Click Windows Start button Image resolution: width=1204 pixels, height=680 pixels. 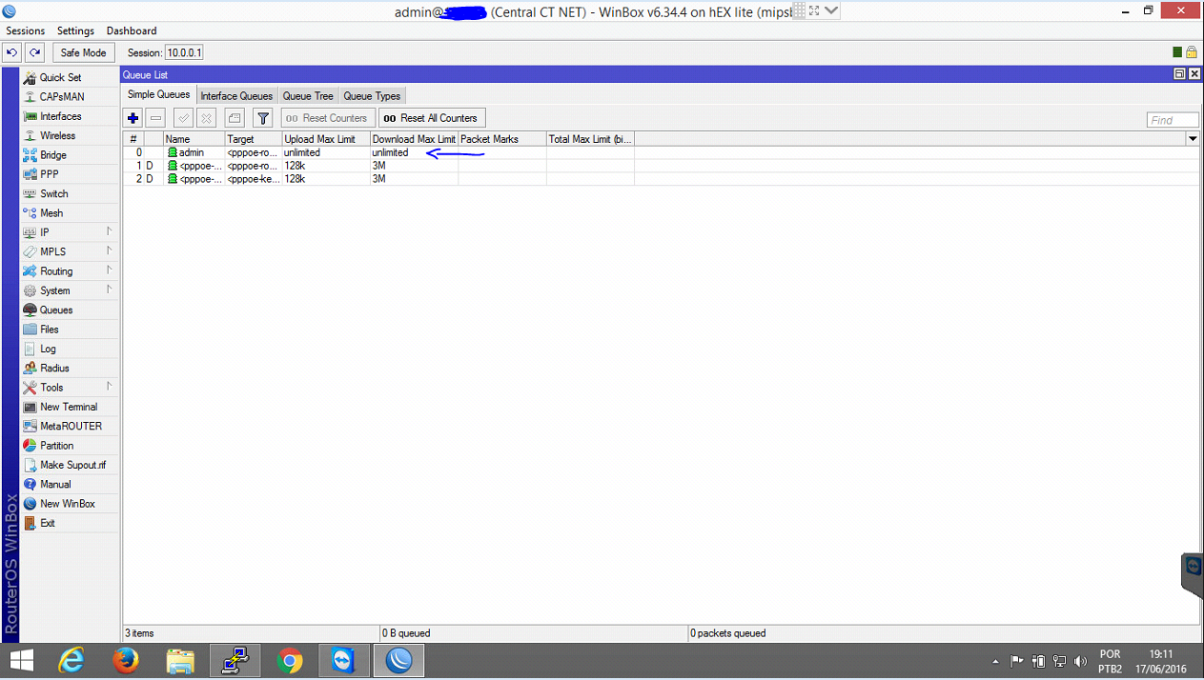coord(21,660)
